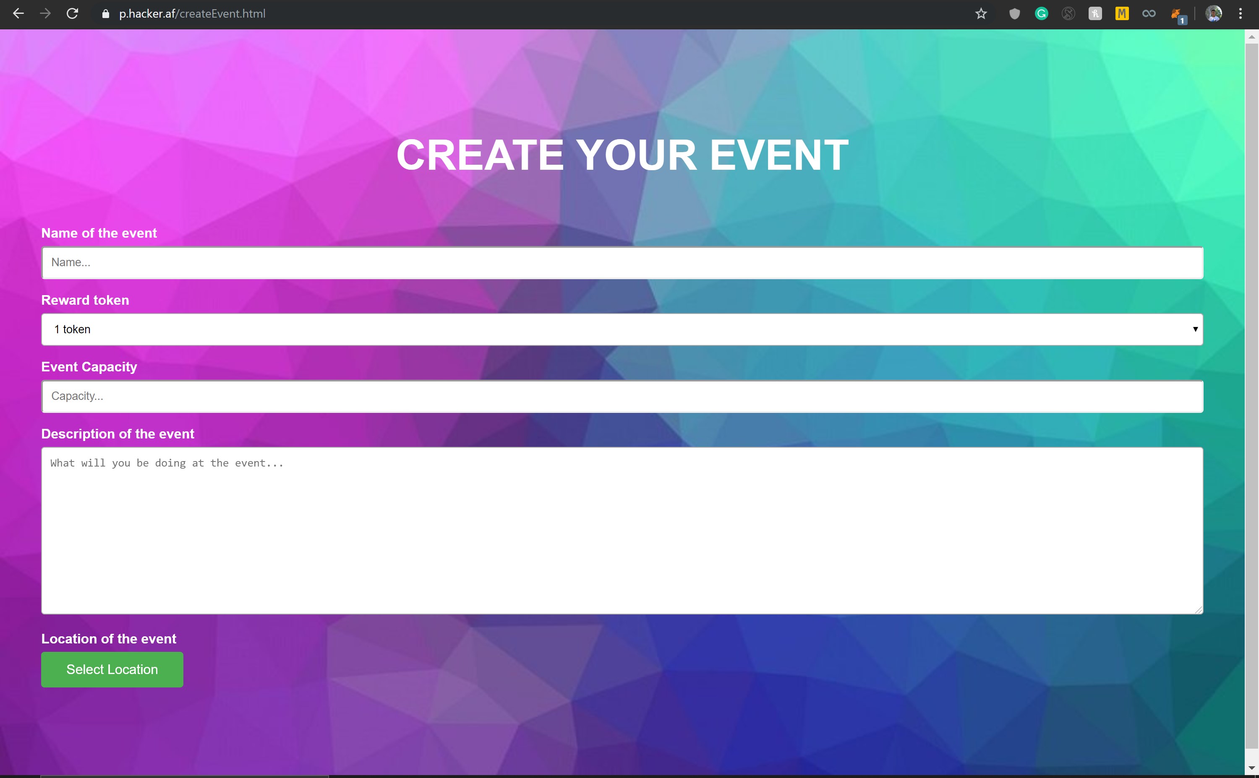
Task: Click the scrollbar down arrow
Action: click(1251, 768)
